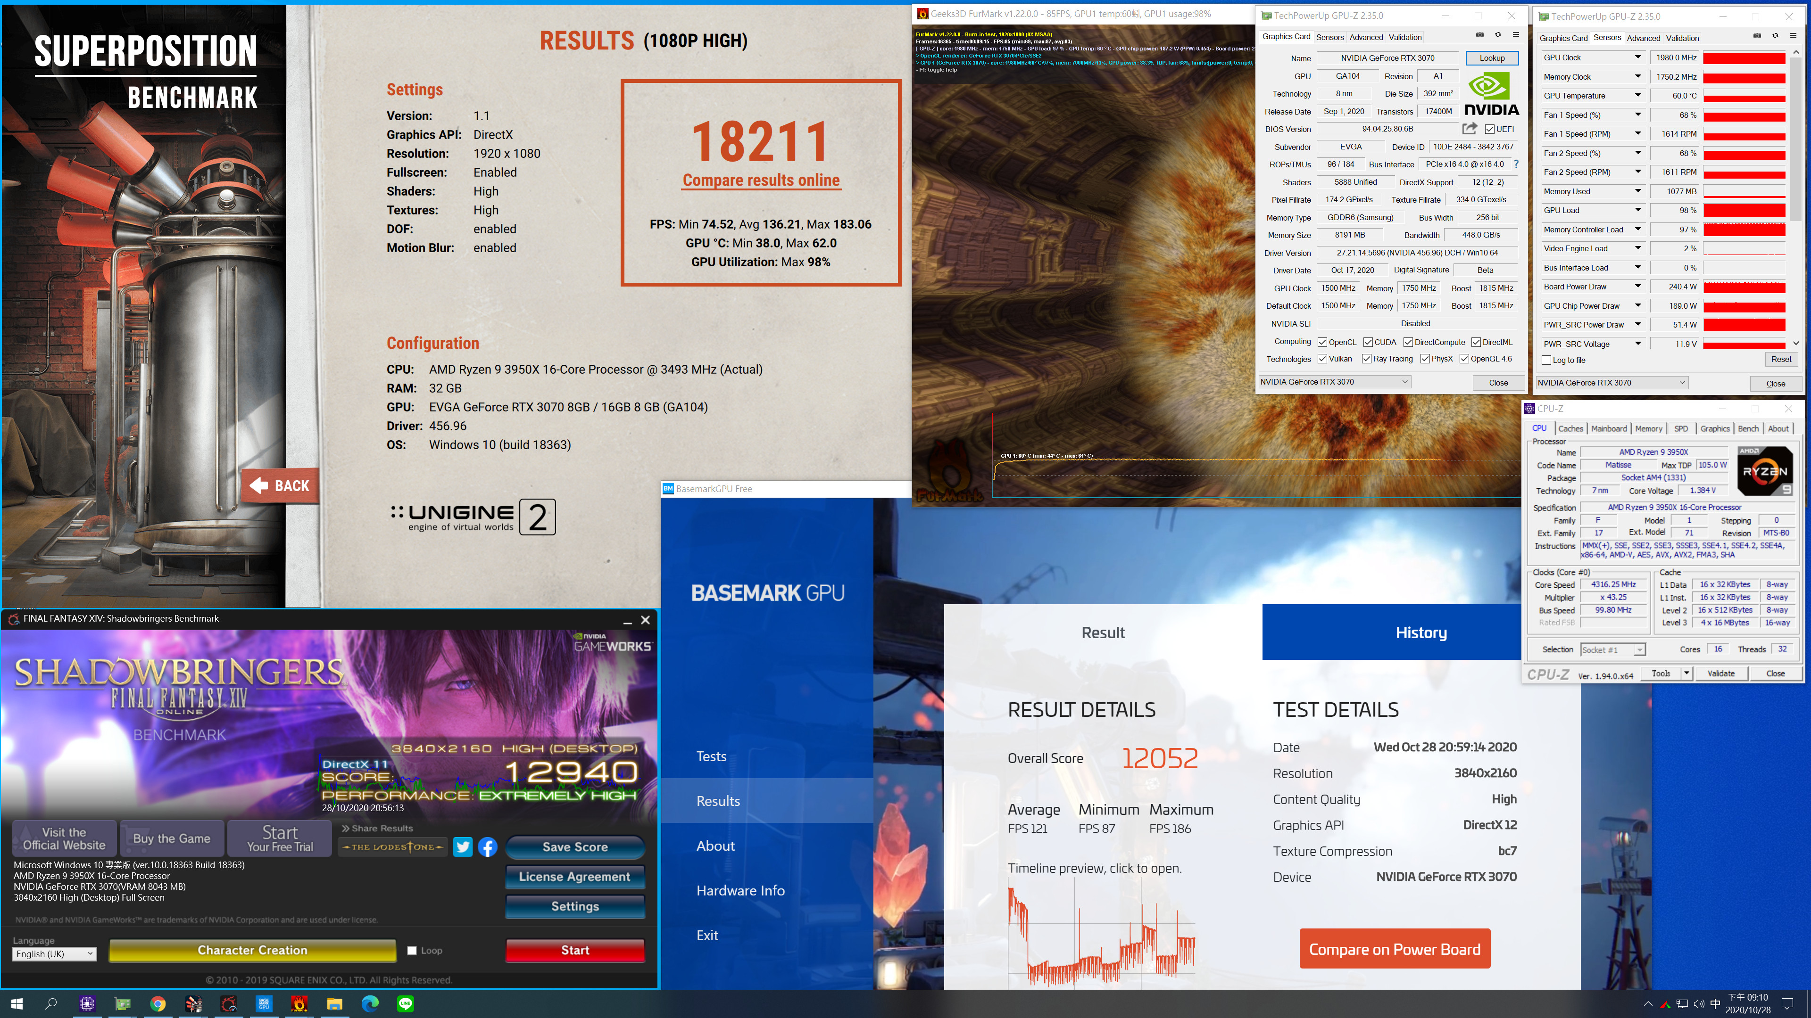Open the GPU Load sensor dropdown
Screen dimensions: 1811x1018
[1637, 210]
